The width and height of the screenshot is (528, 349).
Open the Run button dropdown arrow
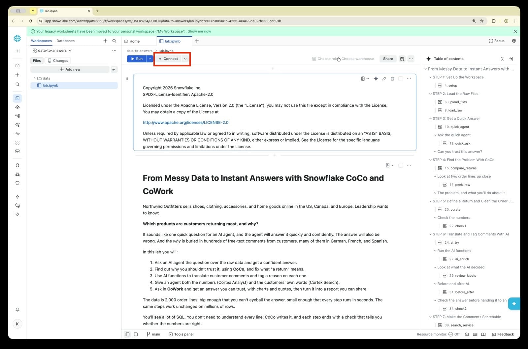[150, 59]
